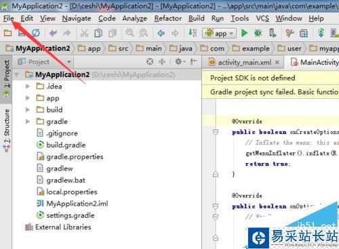Click the main breadcrumb folder
Screen dimensions: 339x249
pos(148,49)
